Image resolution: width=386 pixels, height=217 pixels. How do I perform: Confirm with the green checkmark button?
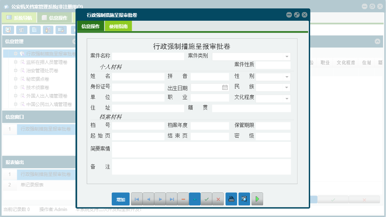coord(207,199)
